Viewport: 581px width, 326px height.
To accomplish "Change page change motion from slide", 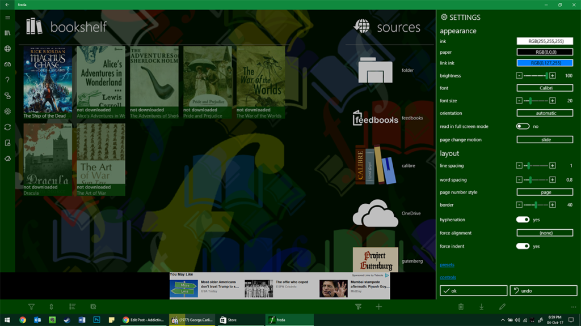I will point(544,139).
